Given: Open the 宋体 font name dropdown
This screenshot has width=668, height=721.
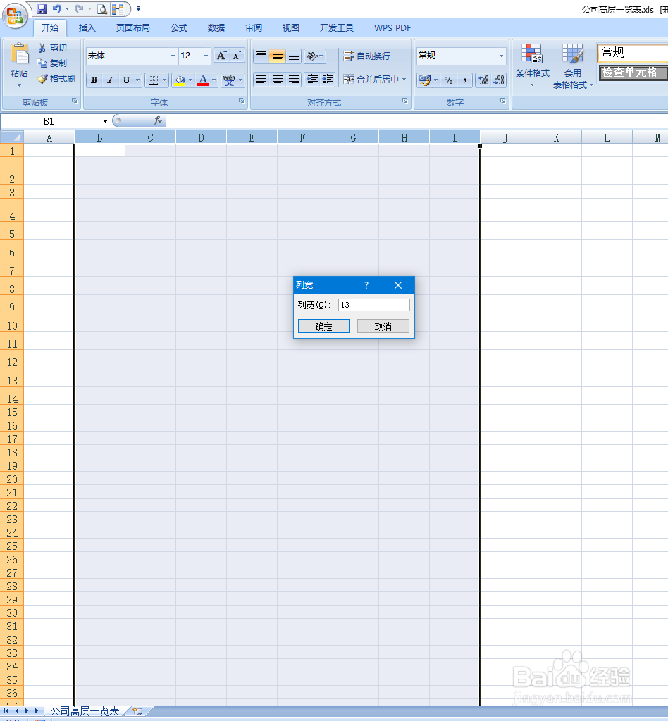Looking at the screenshot, I should 173,56.
